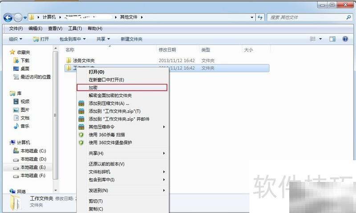Open the address bar history dropdown arrow

click(x=252, y=17)
